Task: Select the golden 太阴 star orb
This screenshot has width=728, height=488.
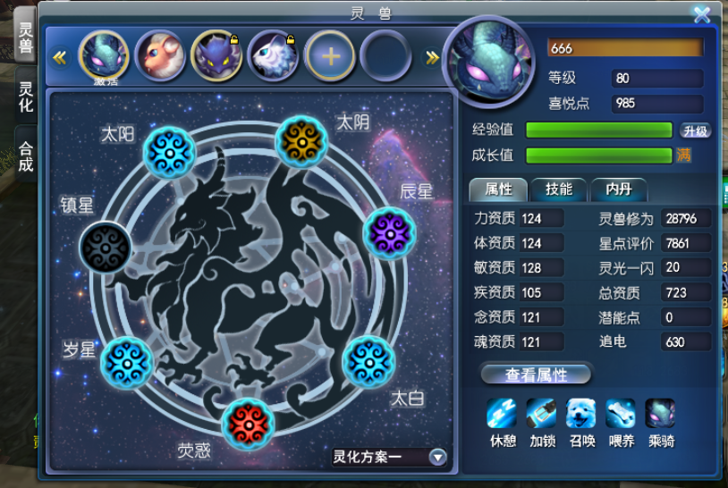Action: (301, 141)
